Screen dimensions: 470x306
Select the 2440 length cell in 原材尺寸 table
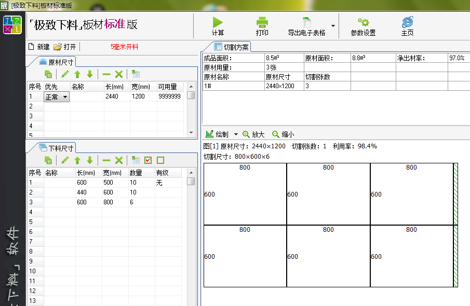117,96
